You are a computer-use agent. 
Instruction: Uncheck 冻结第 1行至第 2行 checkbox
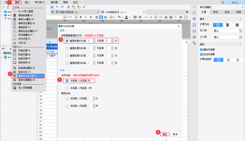pos(67,81)
